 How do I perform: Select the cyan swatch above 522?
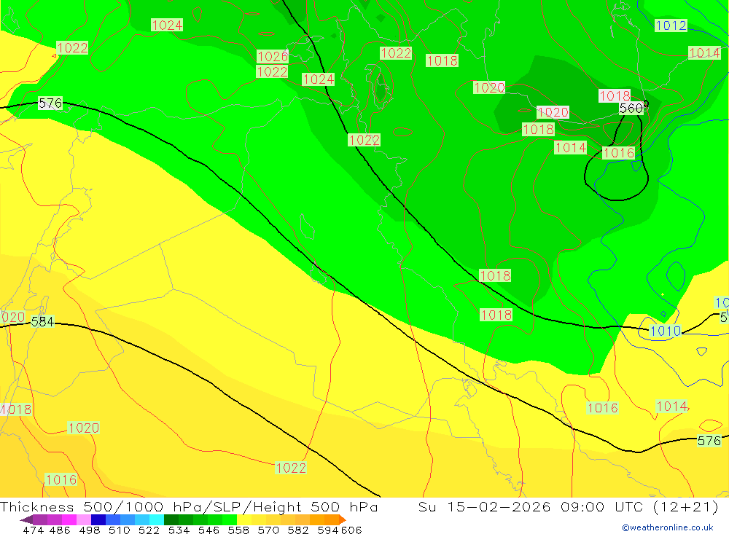(x=157, y=520)
